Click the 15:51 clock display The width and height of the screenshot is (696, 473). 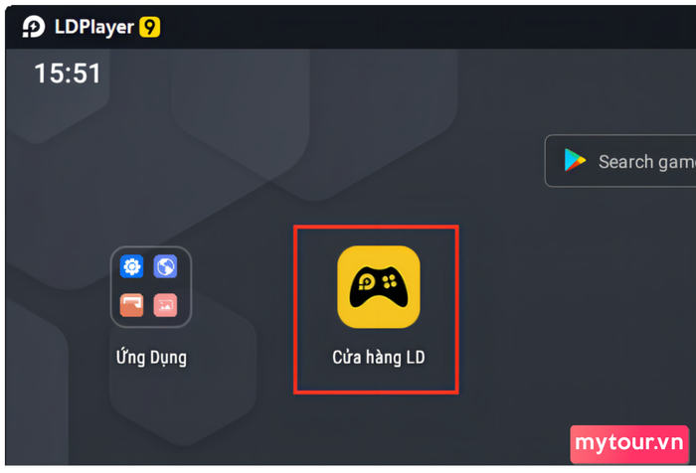click(68, 74)
